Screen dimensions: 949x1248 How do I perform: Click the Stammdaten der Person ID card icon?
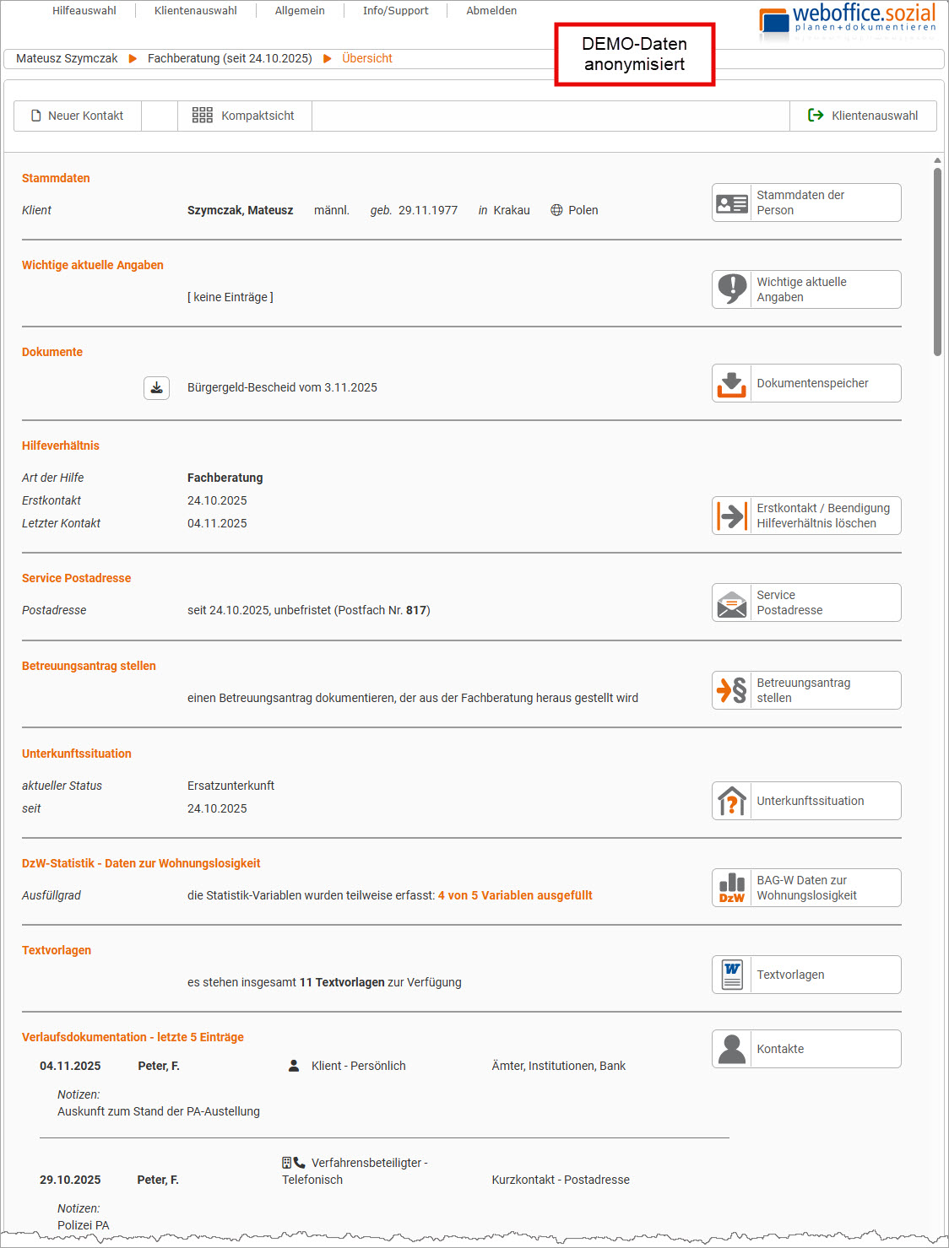(731, 203)
